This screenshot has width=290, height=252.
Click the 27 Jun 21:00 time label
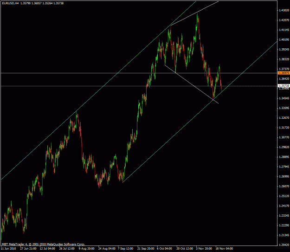[x=28, y=249]
